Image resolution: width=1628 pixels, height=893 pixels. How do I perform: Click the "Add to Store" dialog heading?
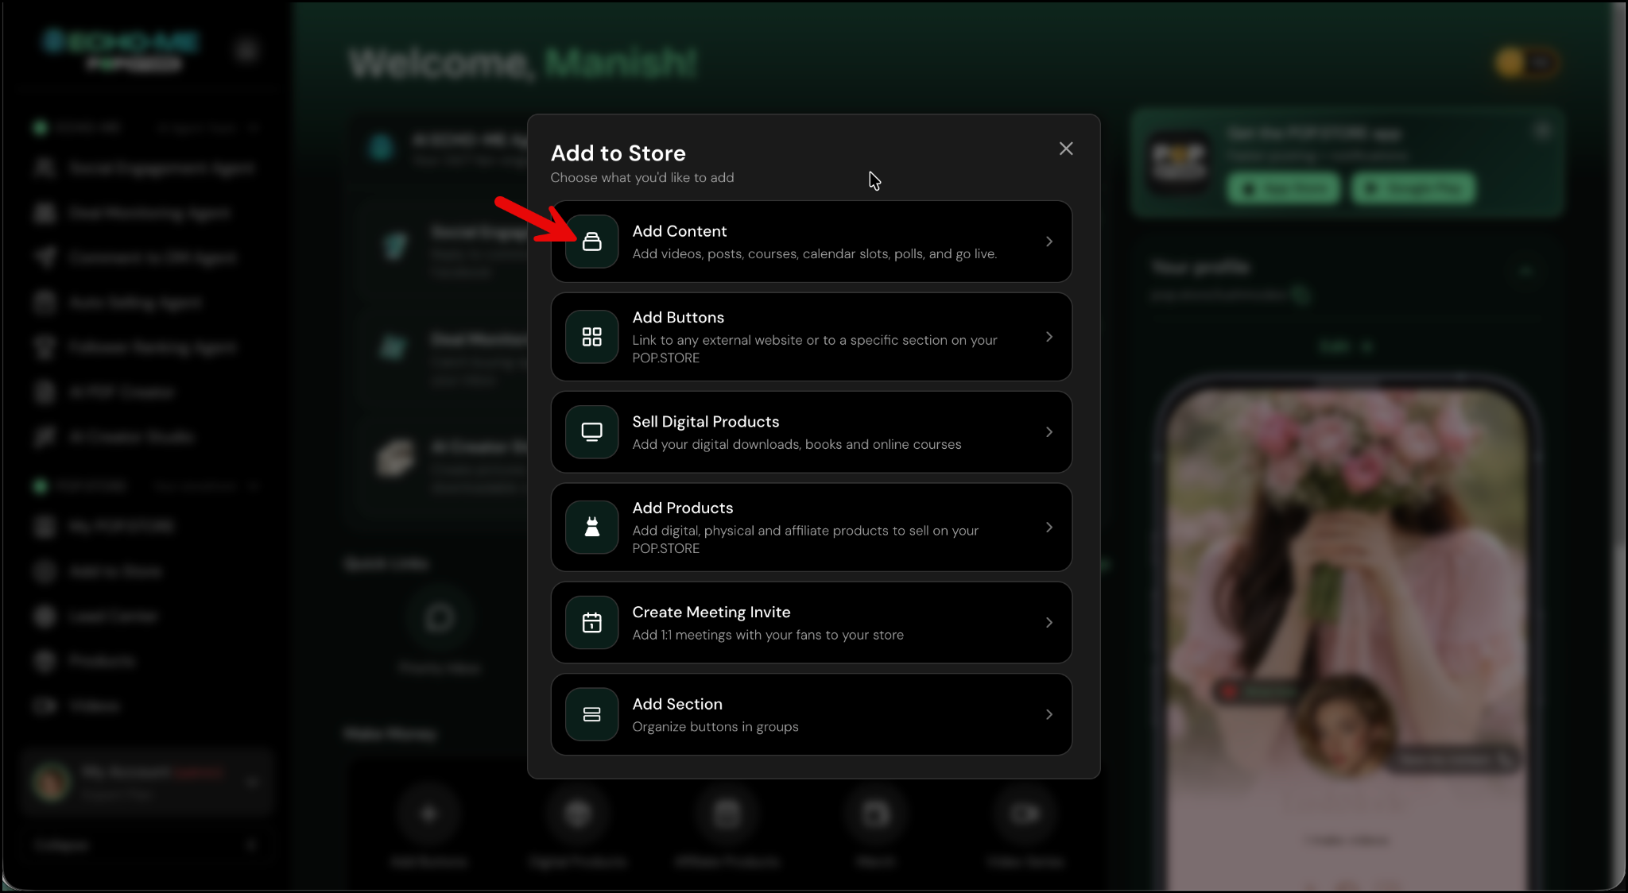tap(618, 153)
